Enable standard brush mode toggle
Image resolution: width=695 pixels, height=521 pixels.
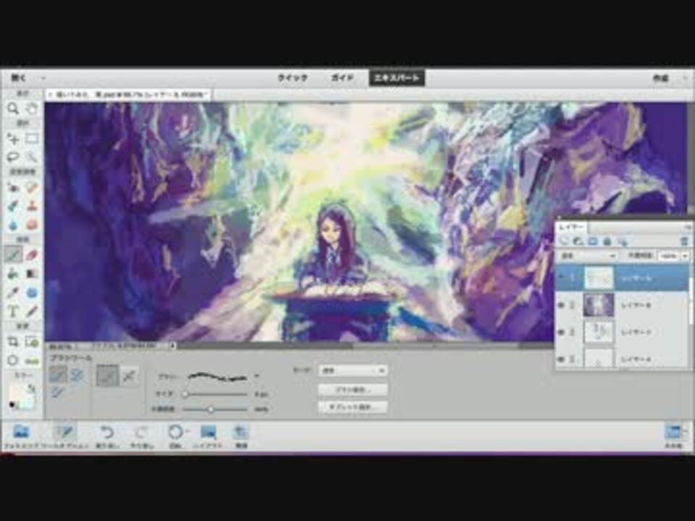click(x=108, y=376)
